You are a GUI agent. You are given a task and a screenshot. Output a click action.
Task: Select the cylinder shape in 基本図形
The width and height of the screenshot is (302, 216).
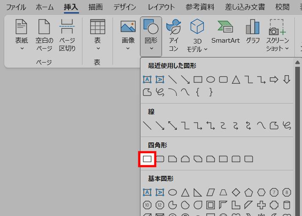tap(287, 205)
